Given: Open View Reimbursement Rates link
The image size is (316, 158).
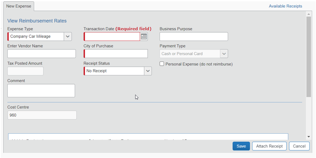Looking at the screenshot, I should pos(37,21).
